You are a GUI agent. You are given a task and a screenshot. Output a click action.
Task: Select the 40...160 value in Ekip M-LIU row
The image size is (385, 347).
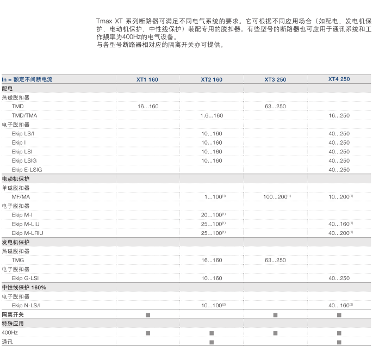pos(341,224)
